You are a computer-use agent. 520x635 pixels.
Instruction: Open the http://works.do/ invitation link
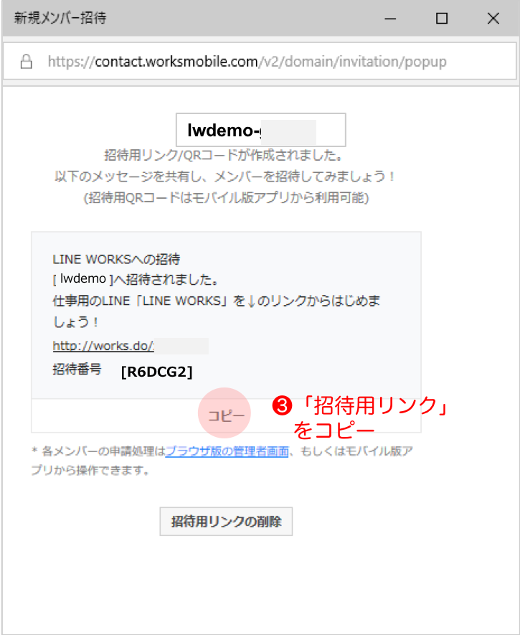tap(103, 345)
